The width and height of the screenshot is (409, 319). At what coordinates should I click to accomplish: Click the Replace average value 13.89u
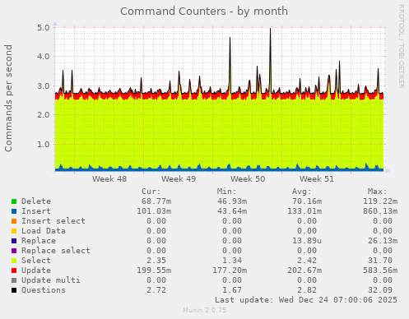click(x=307, y=241)
